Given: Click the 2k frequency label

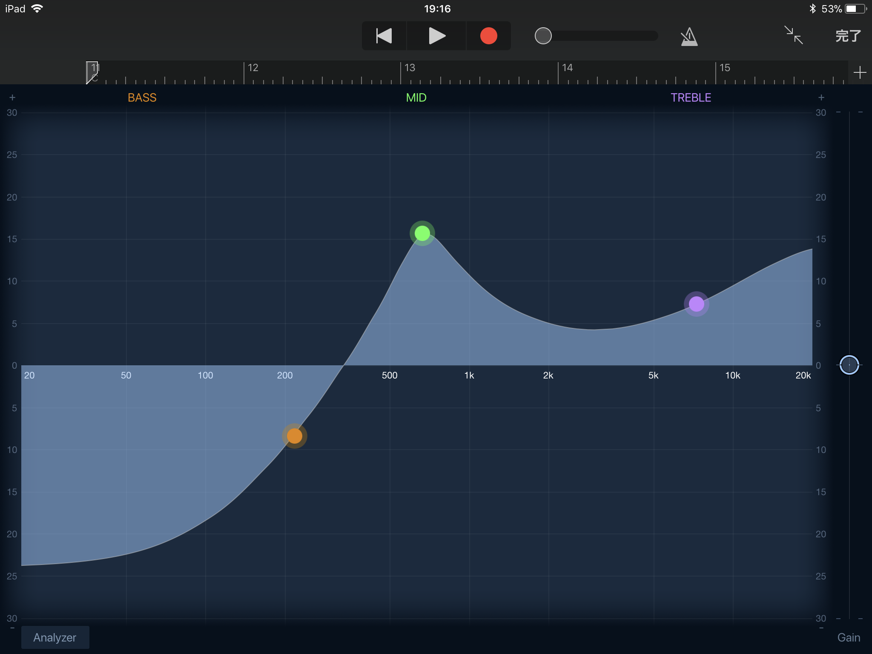Looking at the screenshot, I should click(x=548, y=375).
